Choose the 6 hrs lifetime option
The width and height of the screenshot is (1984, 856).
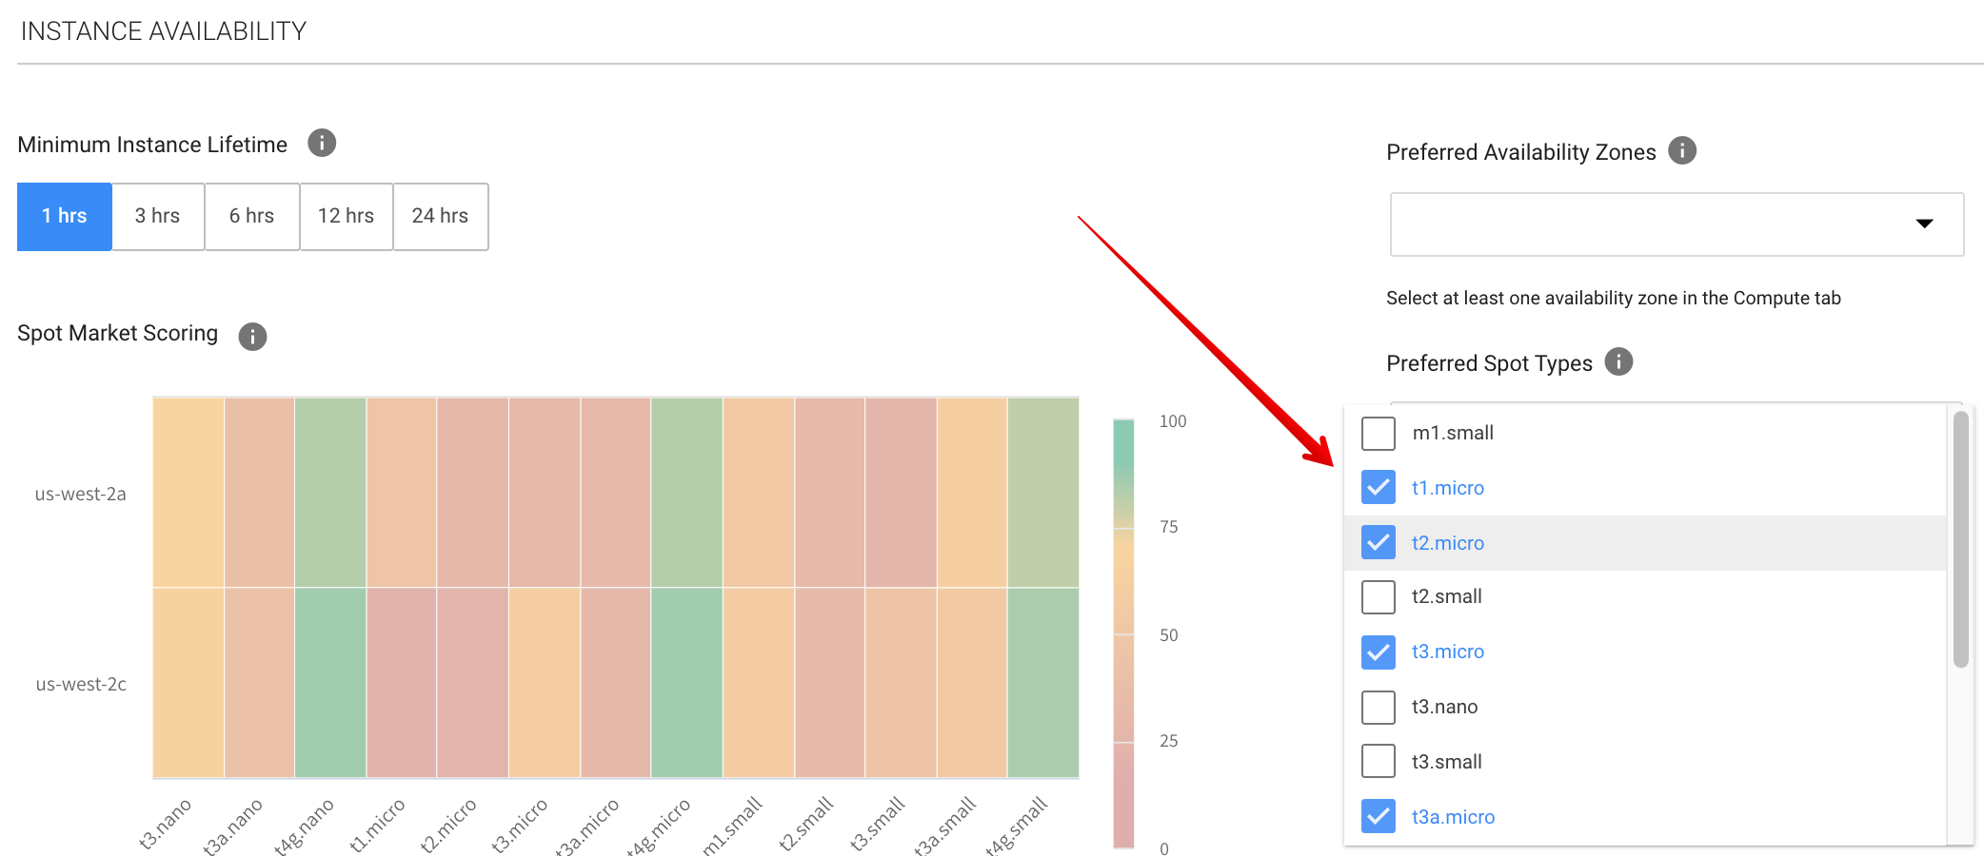(x=251, y=217)
